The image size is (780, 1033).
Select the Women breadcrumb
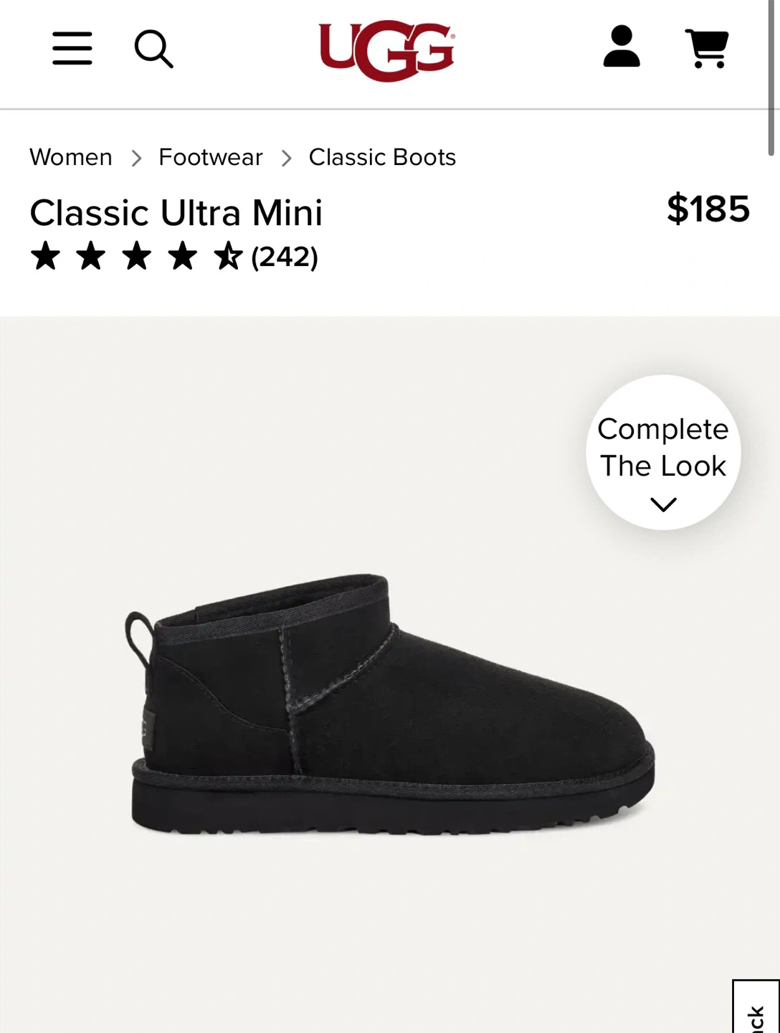tap(71, 157)
